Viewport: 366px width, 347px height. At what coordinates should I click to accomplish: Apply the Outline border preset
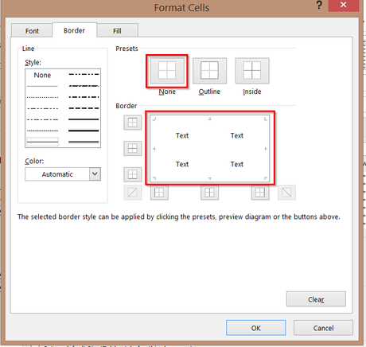(x=209, y=71)
